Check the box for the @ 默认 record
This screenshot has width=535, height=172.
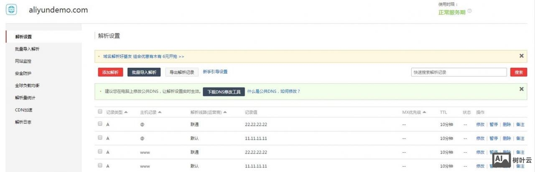100,138
